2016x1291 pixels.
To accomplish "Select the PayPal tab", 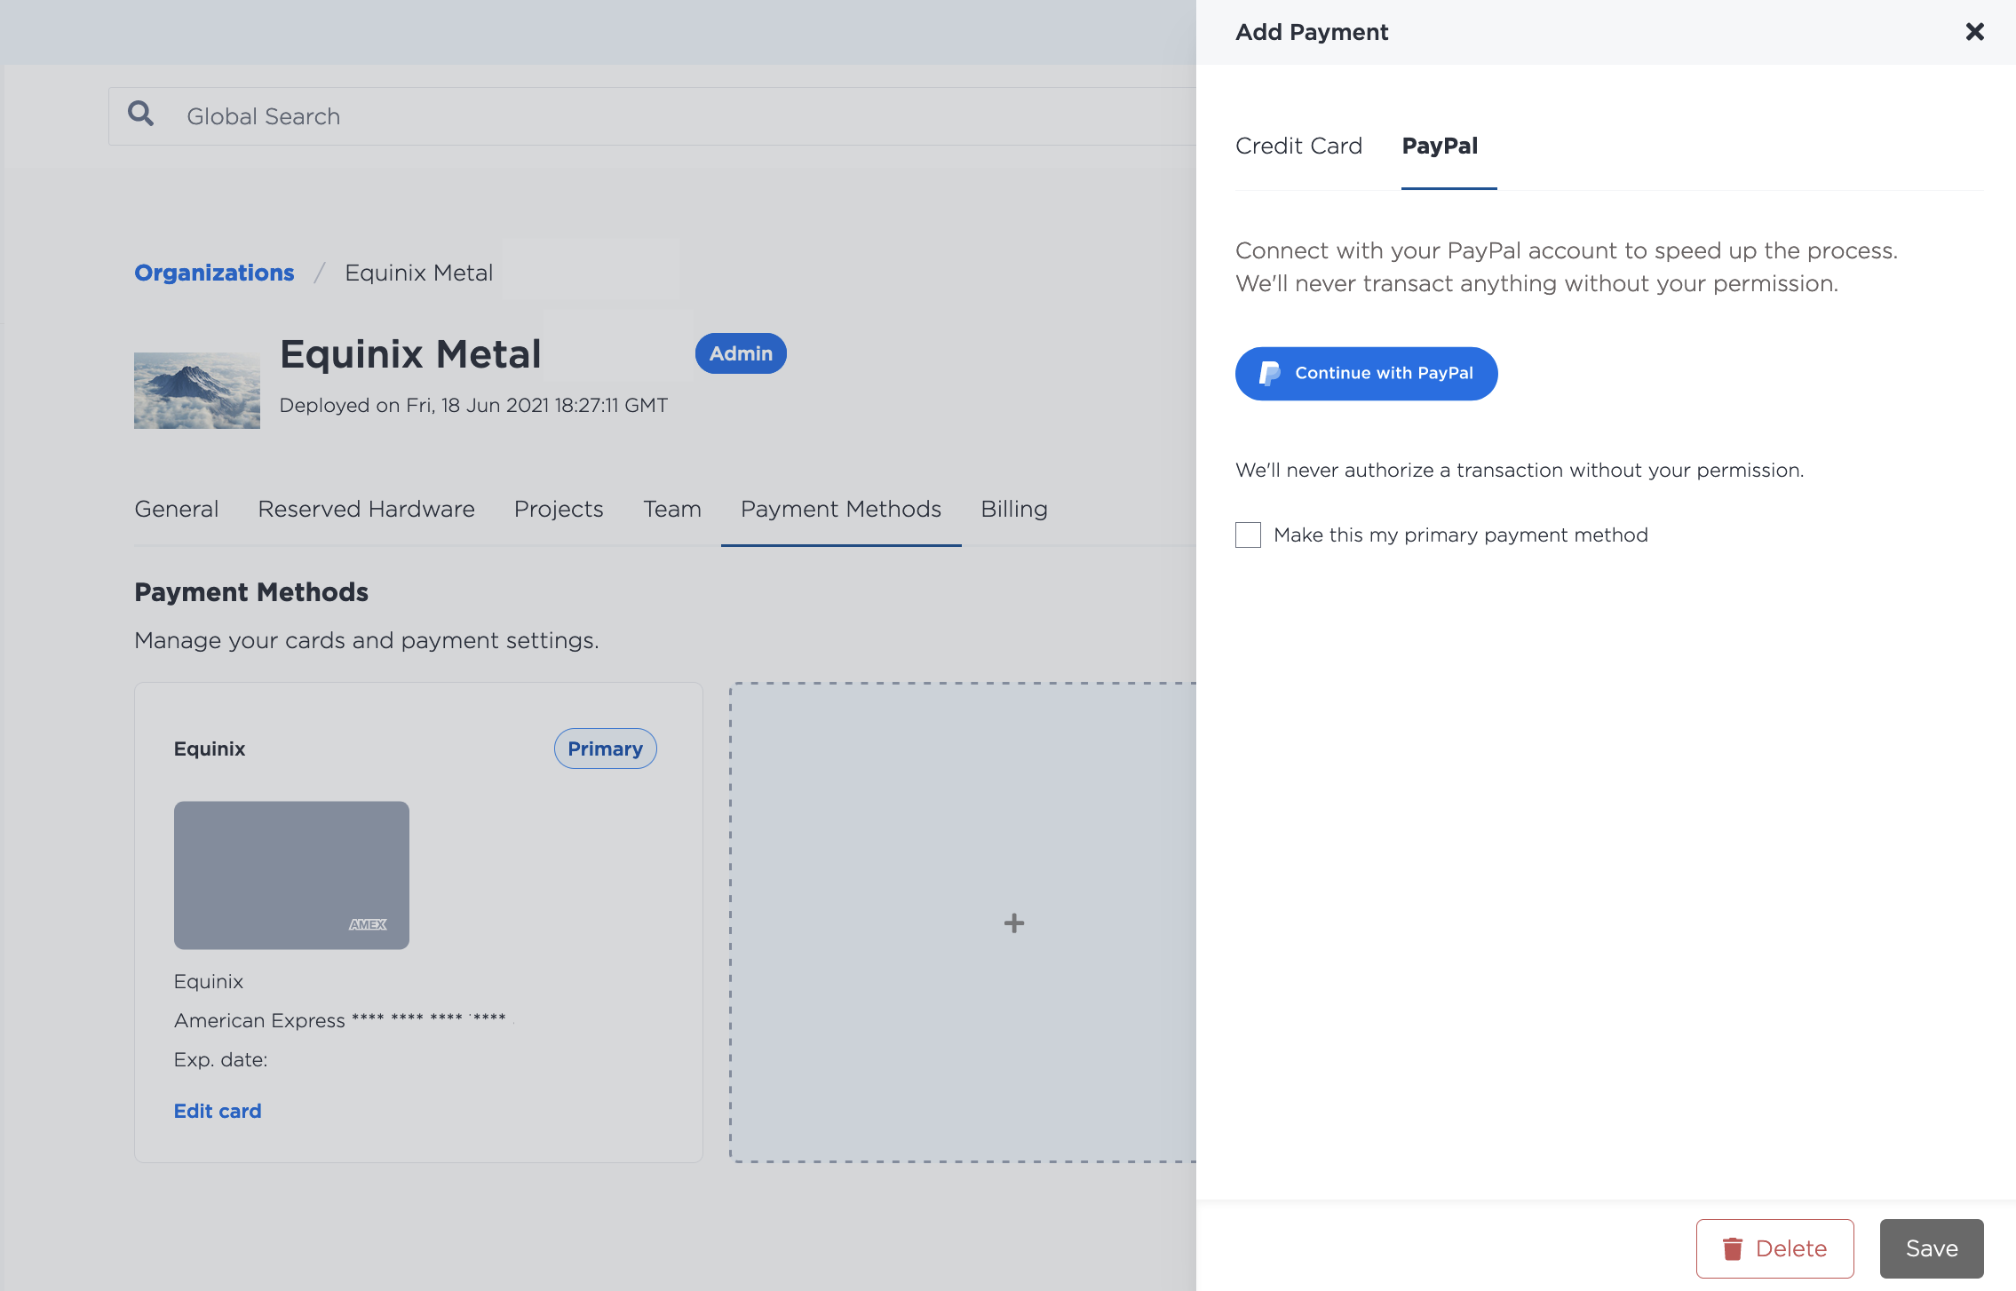I will tap(1440, 146).
